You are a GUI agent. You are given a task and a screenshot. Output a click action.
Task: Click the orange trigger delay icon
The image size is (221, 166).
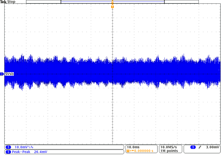point(130,151)
